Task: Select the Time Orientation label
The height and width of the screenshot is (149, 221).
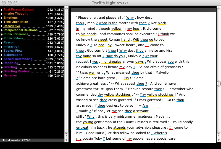Action: coord(16,22)
